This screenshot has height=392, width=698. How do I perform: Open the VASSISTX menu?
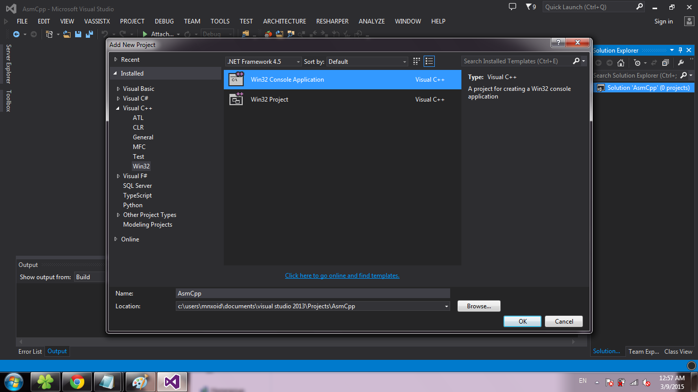(x=97, y=21)
